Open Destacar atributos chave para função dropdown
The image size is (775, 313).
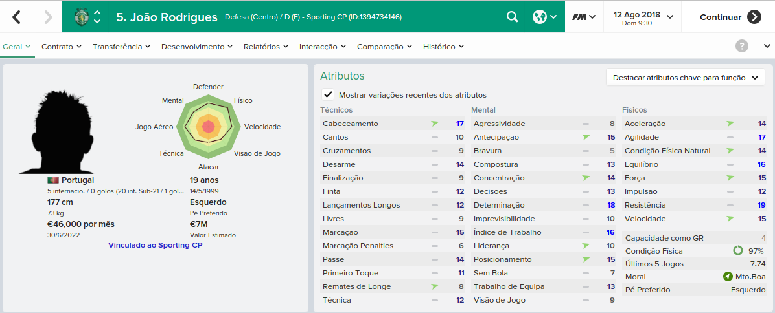685,78
